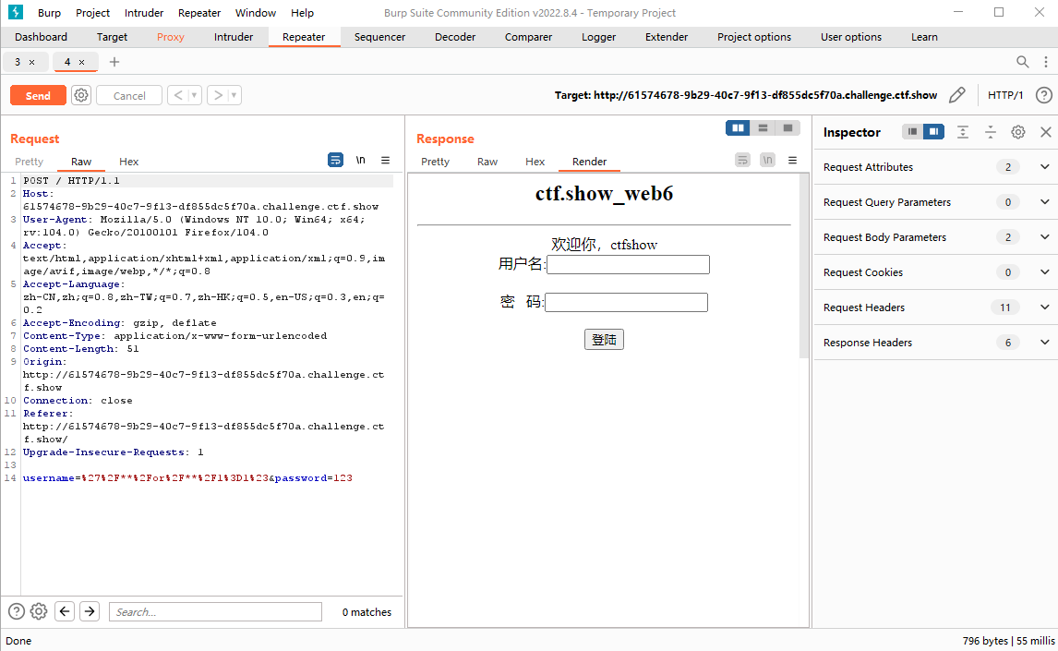
Task: Switch to side-by-side layout view
Action: 738,128
